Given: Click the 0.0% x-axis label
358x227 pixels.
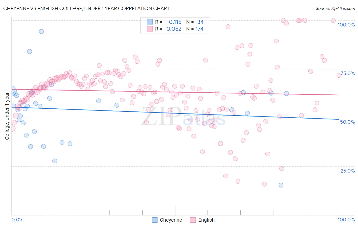Looking at the screenshot, I should click(x=18, y=220).
